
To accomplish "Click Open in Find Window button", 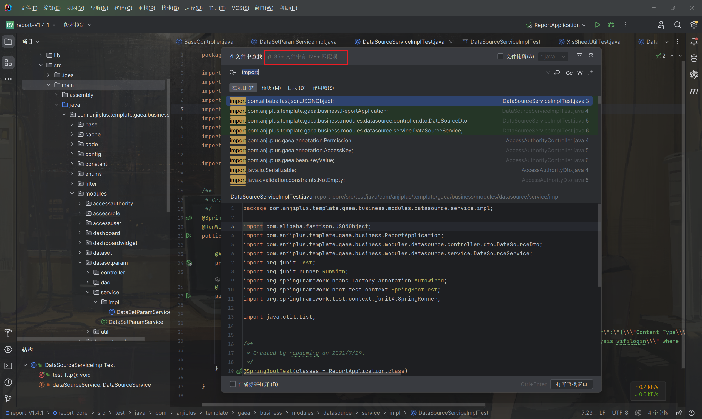I will [571, 384].
